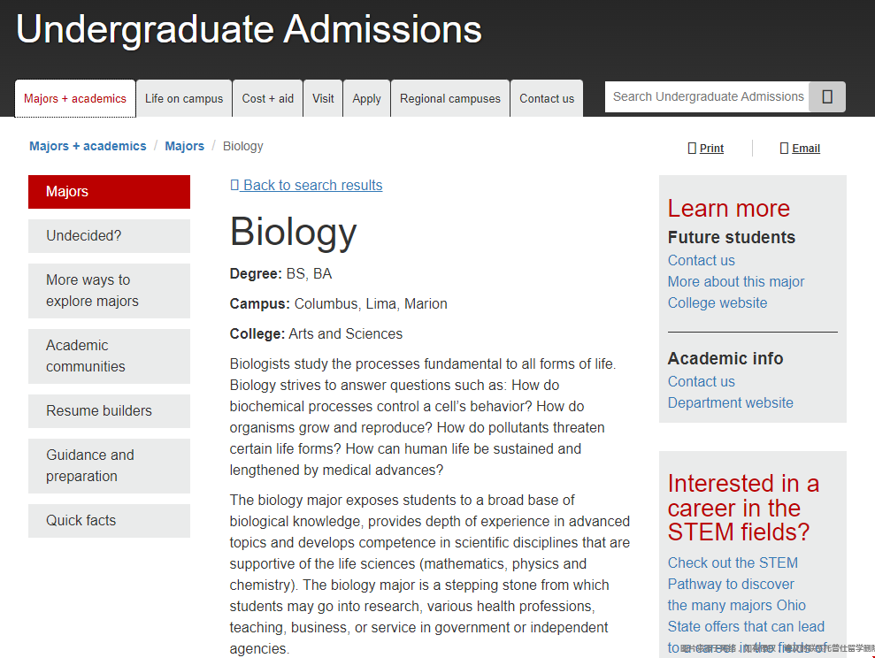Click the Learn more heading
875x658 pixels.
(x=729, y=209)
